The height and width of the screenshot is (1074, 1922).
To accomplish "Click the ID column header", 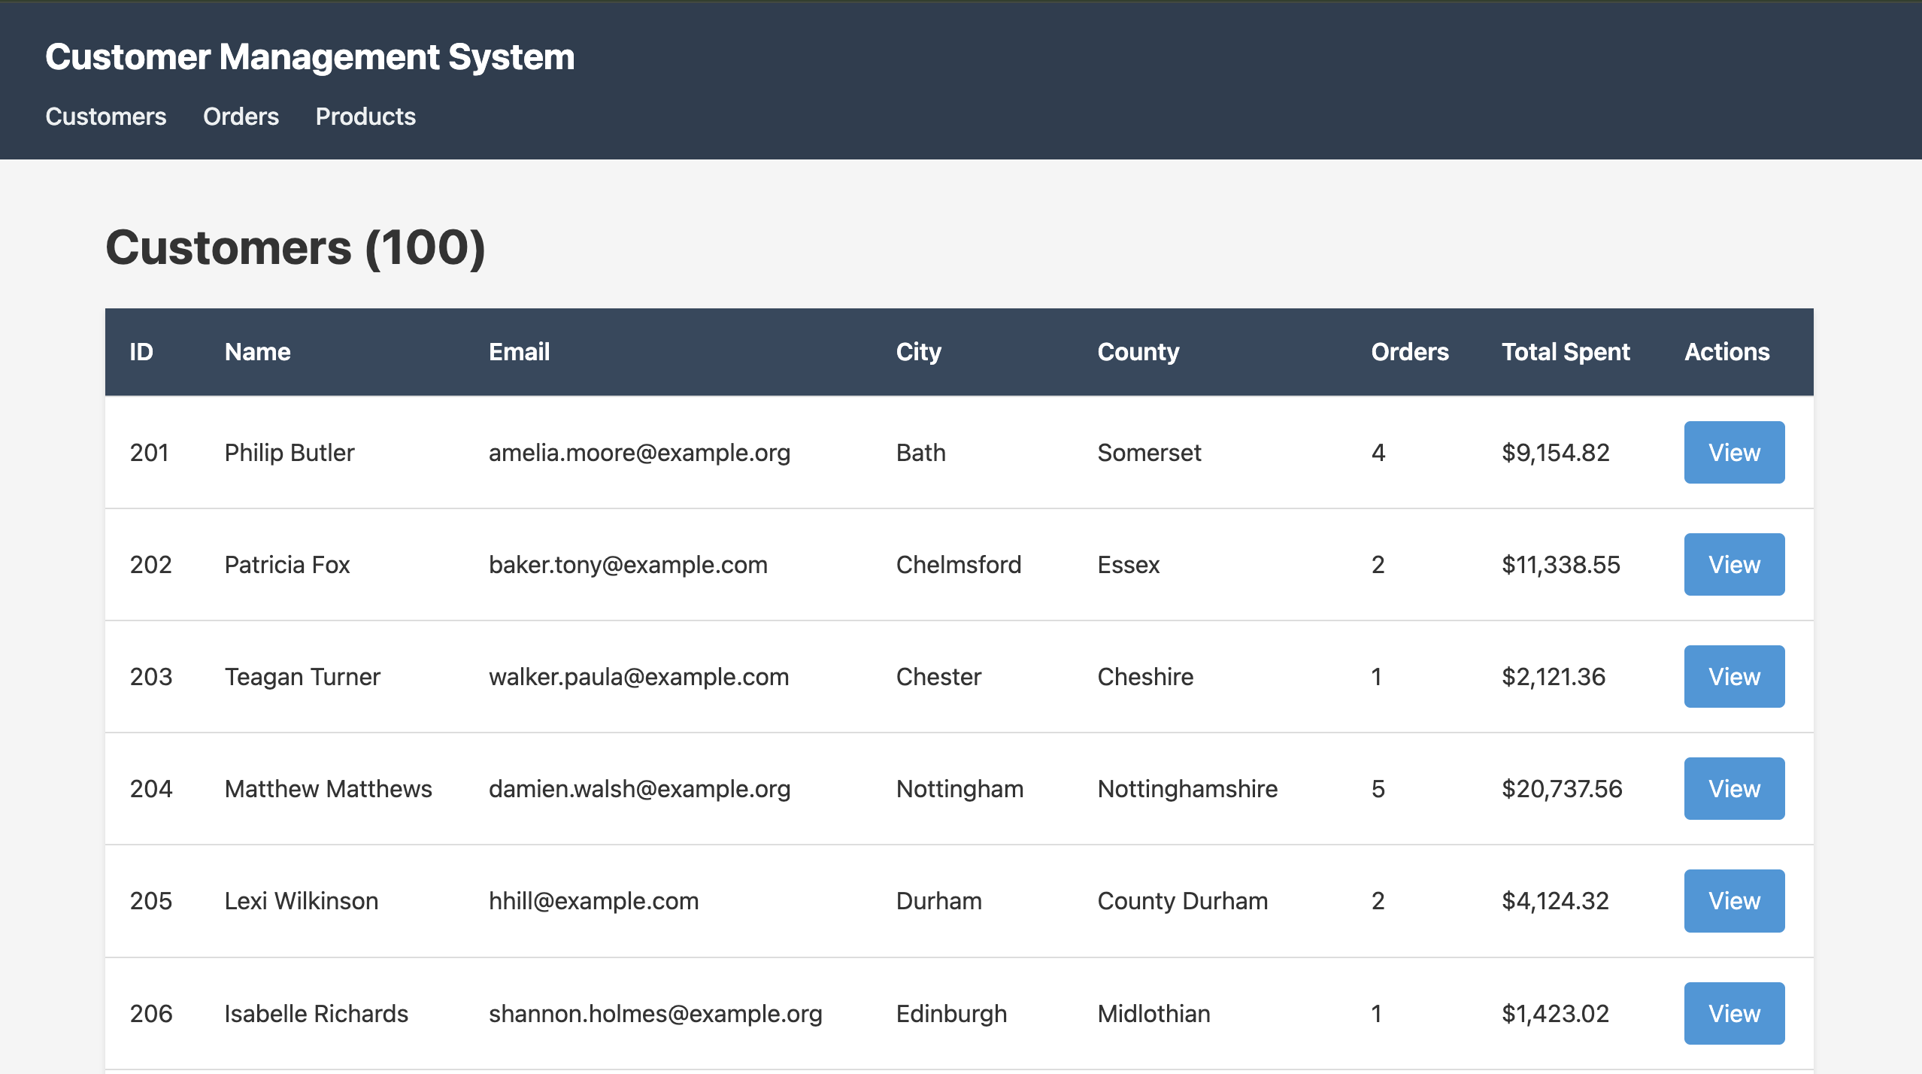I will point(141,351).
